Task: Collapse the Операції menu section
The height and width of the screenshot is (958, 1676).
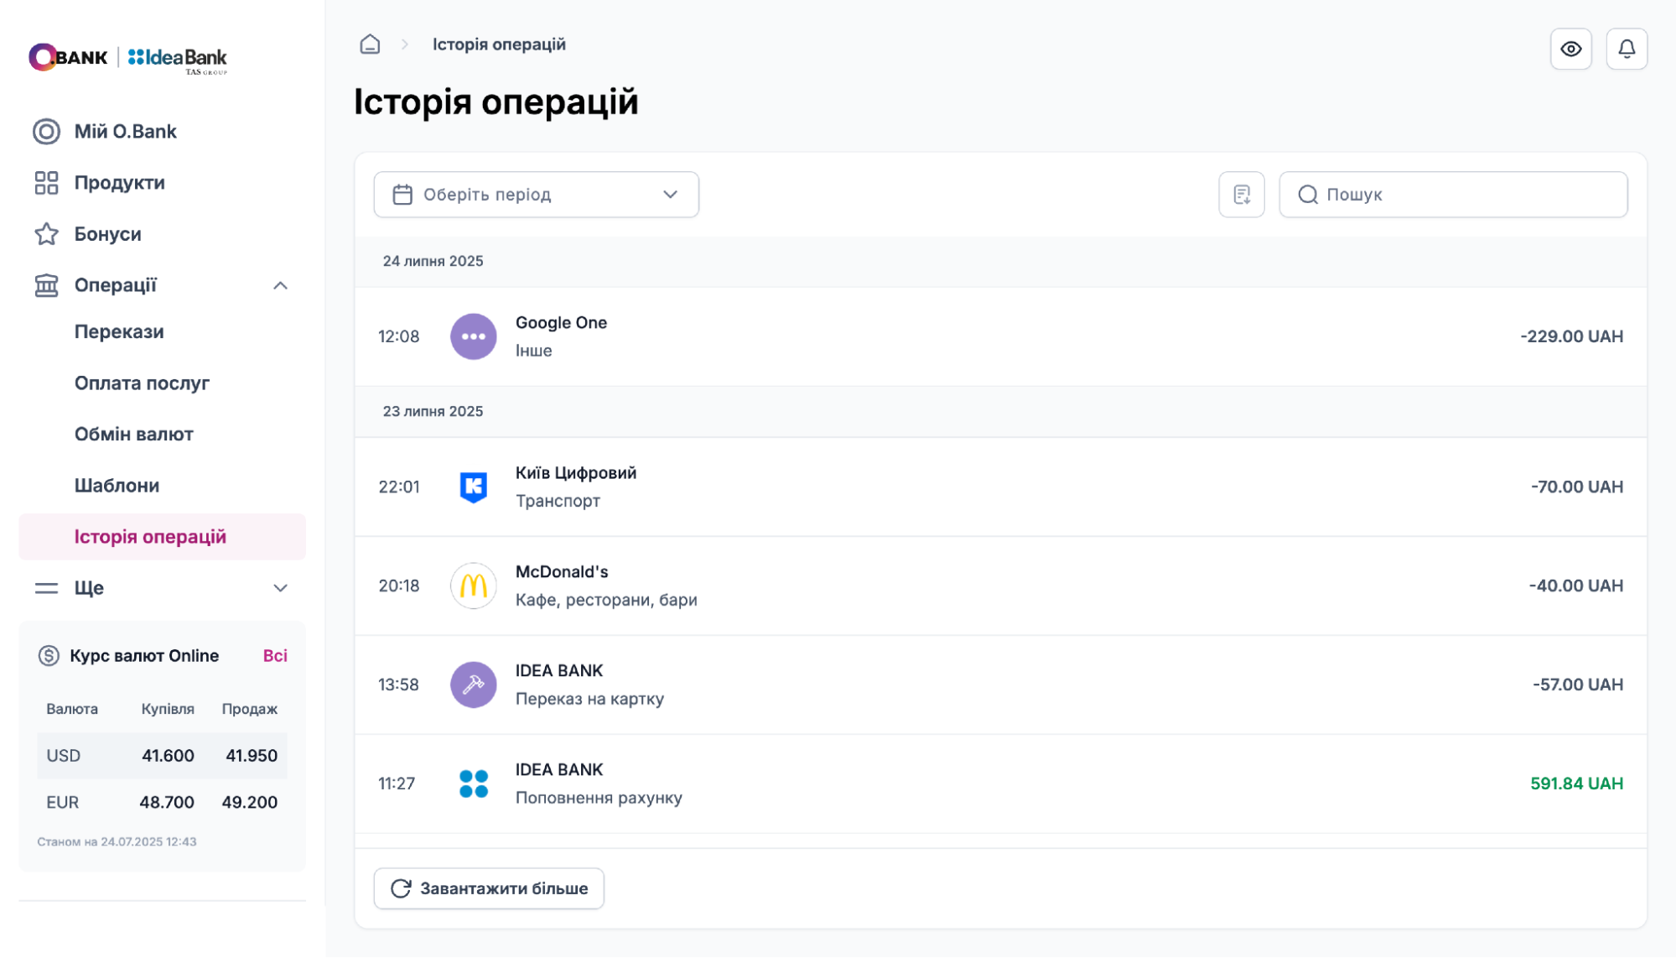Action: (280, 285)
